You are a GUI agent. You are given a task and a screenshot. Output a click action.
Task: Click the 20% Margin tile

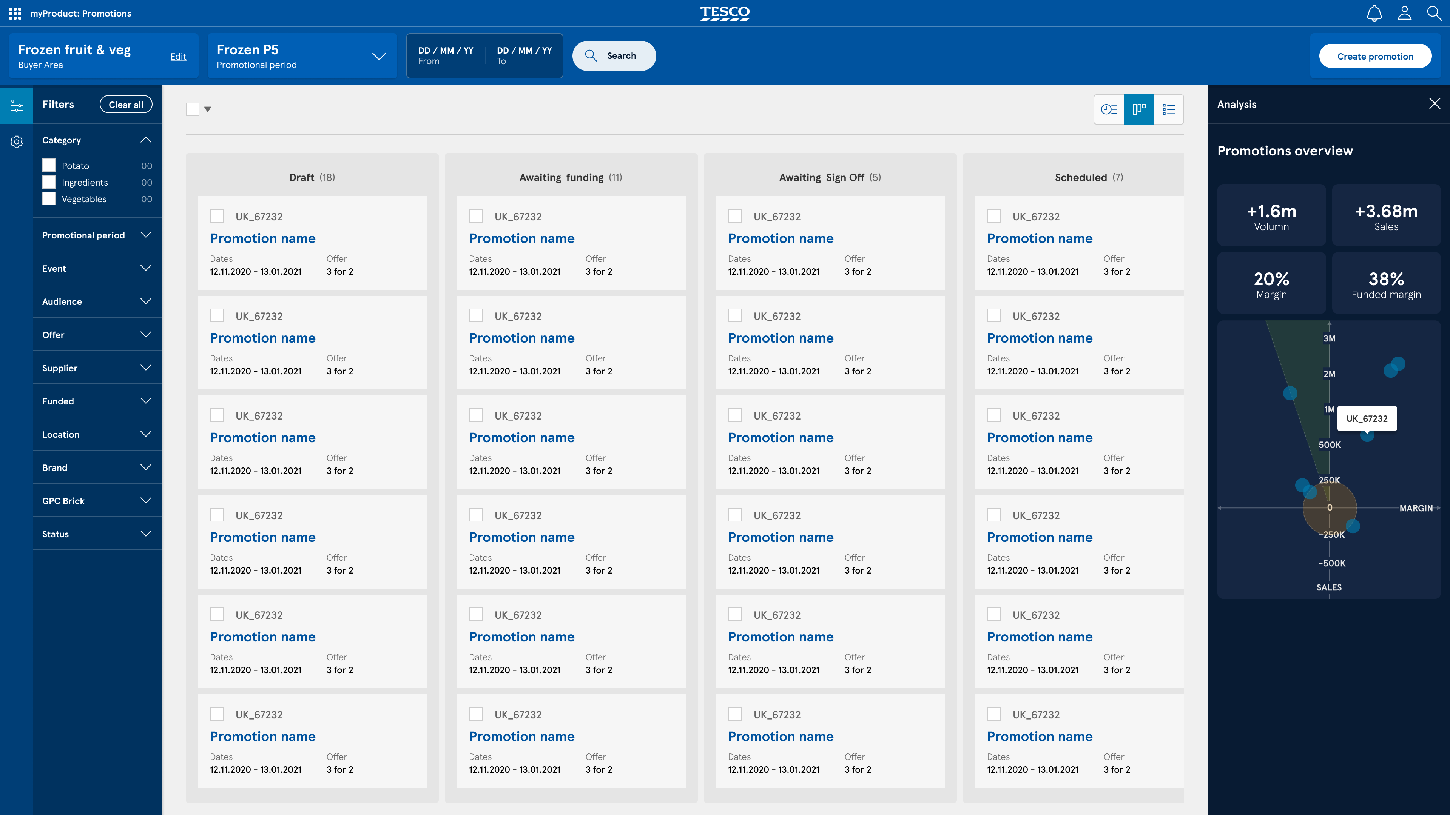coord(1271,283)
